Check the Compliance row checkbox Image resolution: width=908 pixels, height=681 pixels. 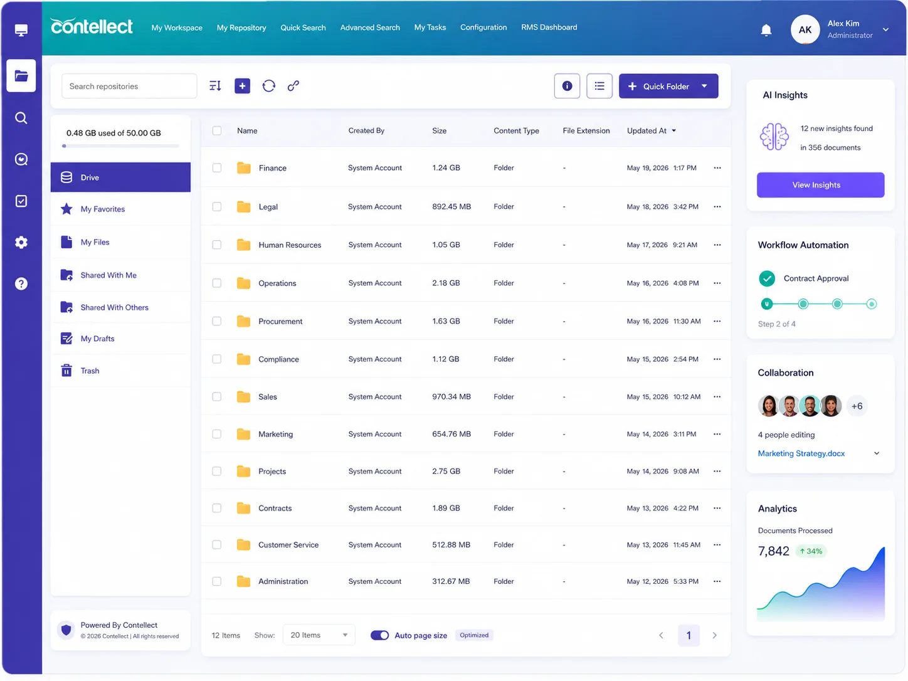(x=217, y=359)
